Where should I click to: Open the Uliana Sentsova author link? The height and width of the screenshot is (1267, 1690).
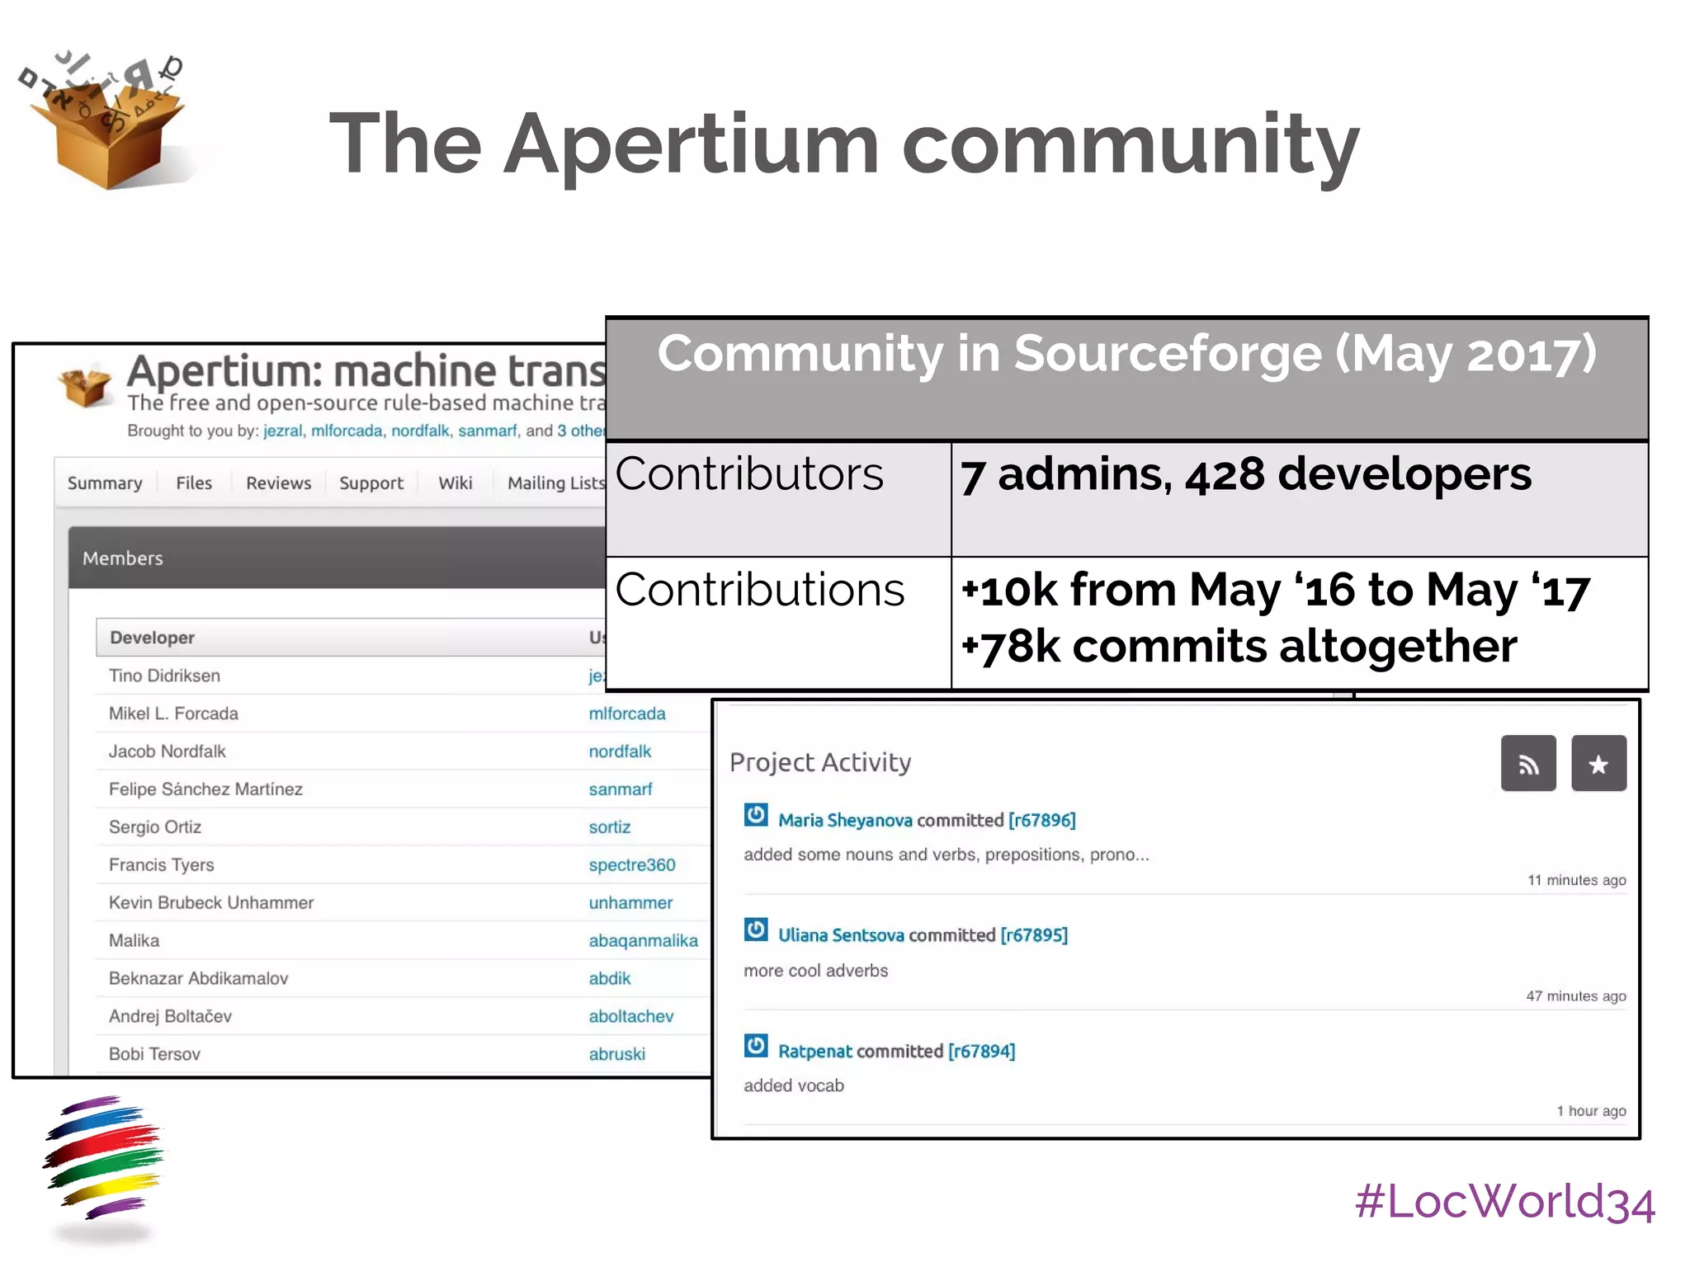[x=841, y=935]
